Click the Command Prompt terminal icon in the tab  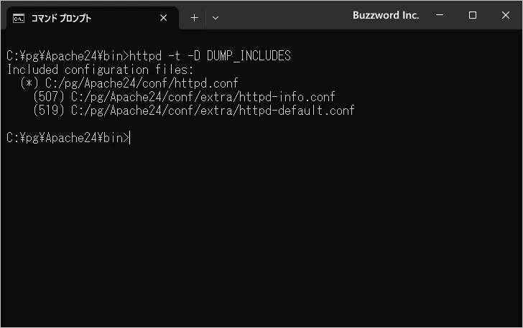[19, 18]
